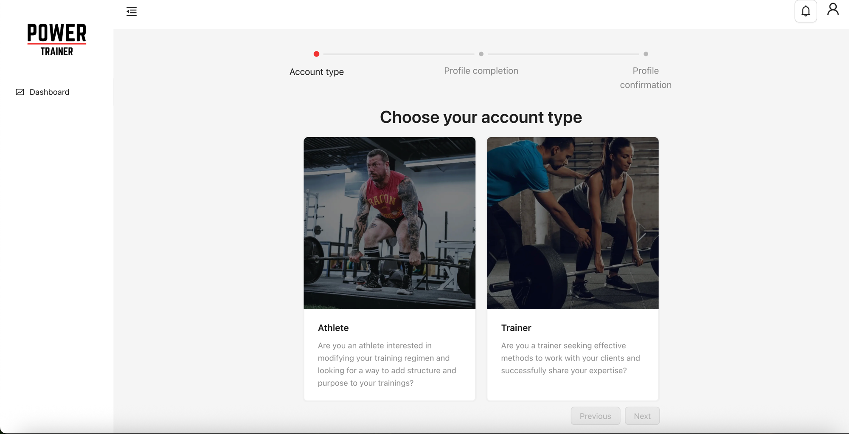Select the Trainer card title

[516, 328]
